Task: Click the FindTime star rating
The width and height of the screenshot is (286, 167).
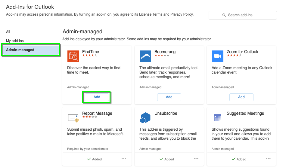Action: click(89, 55)
